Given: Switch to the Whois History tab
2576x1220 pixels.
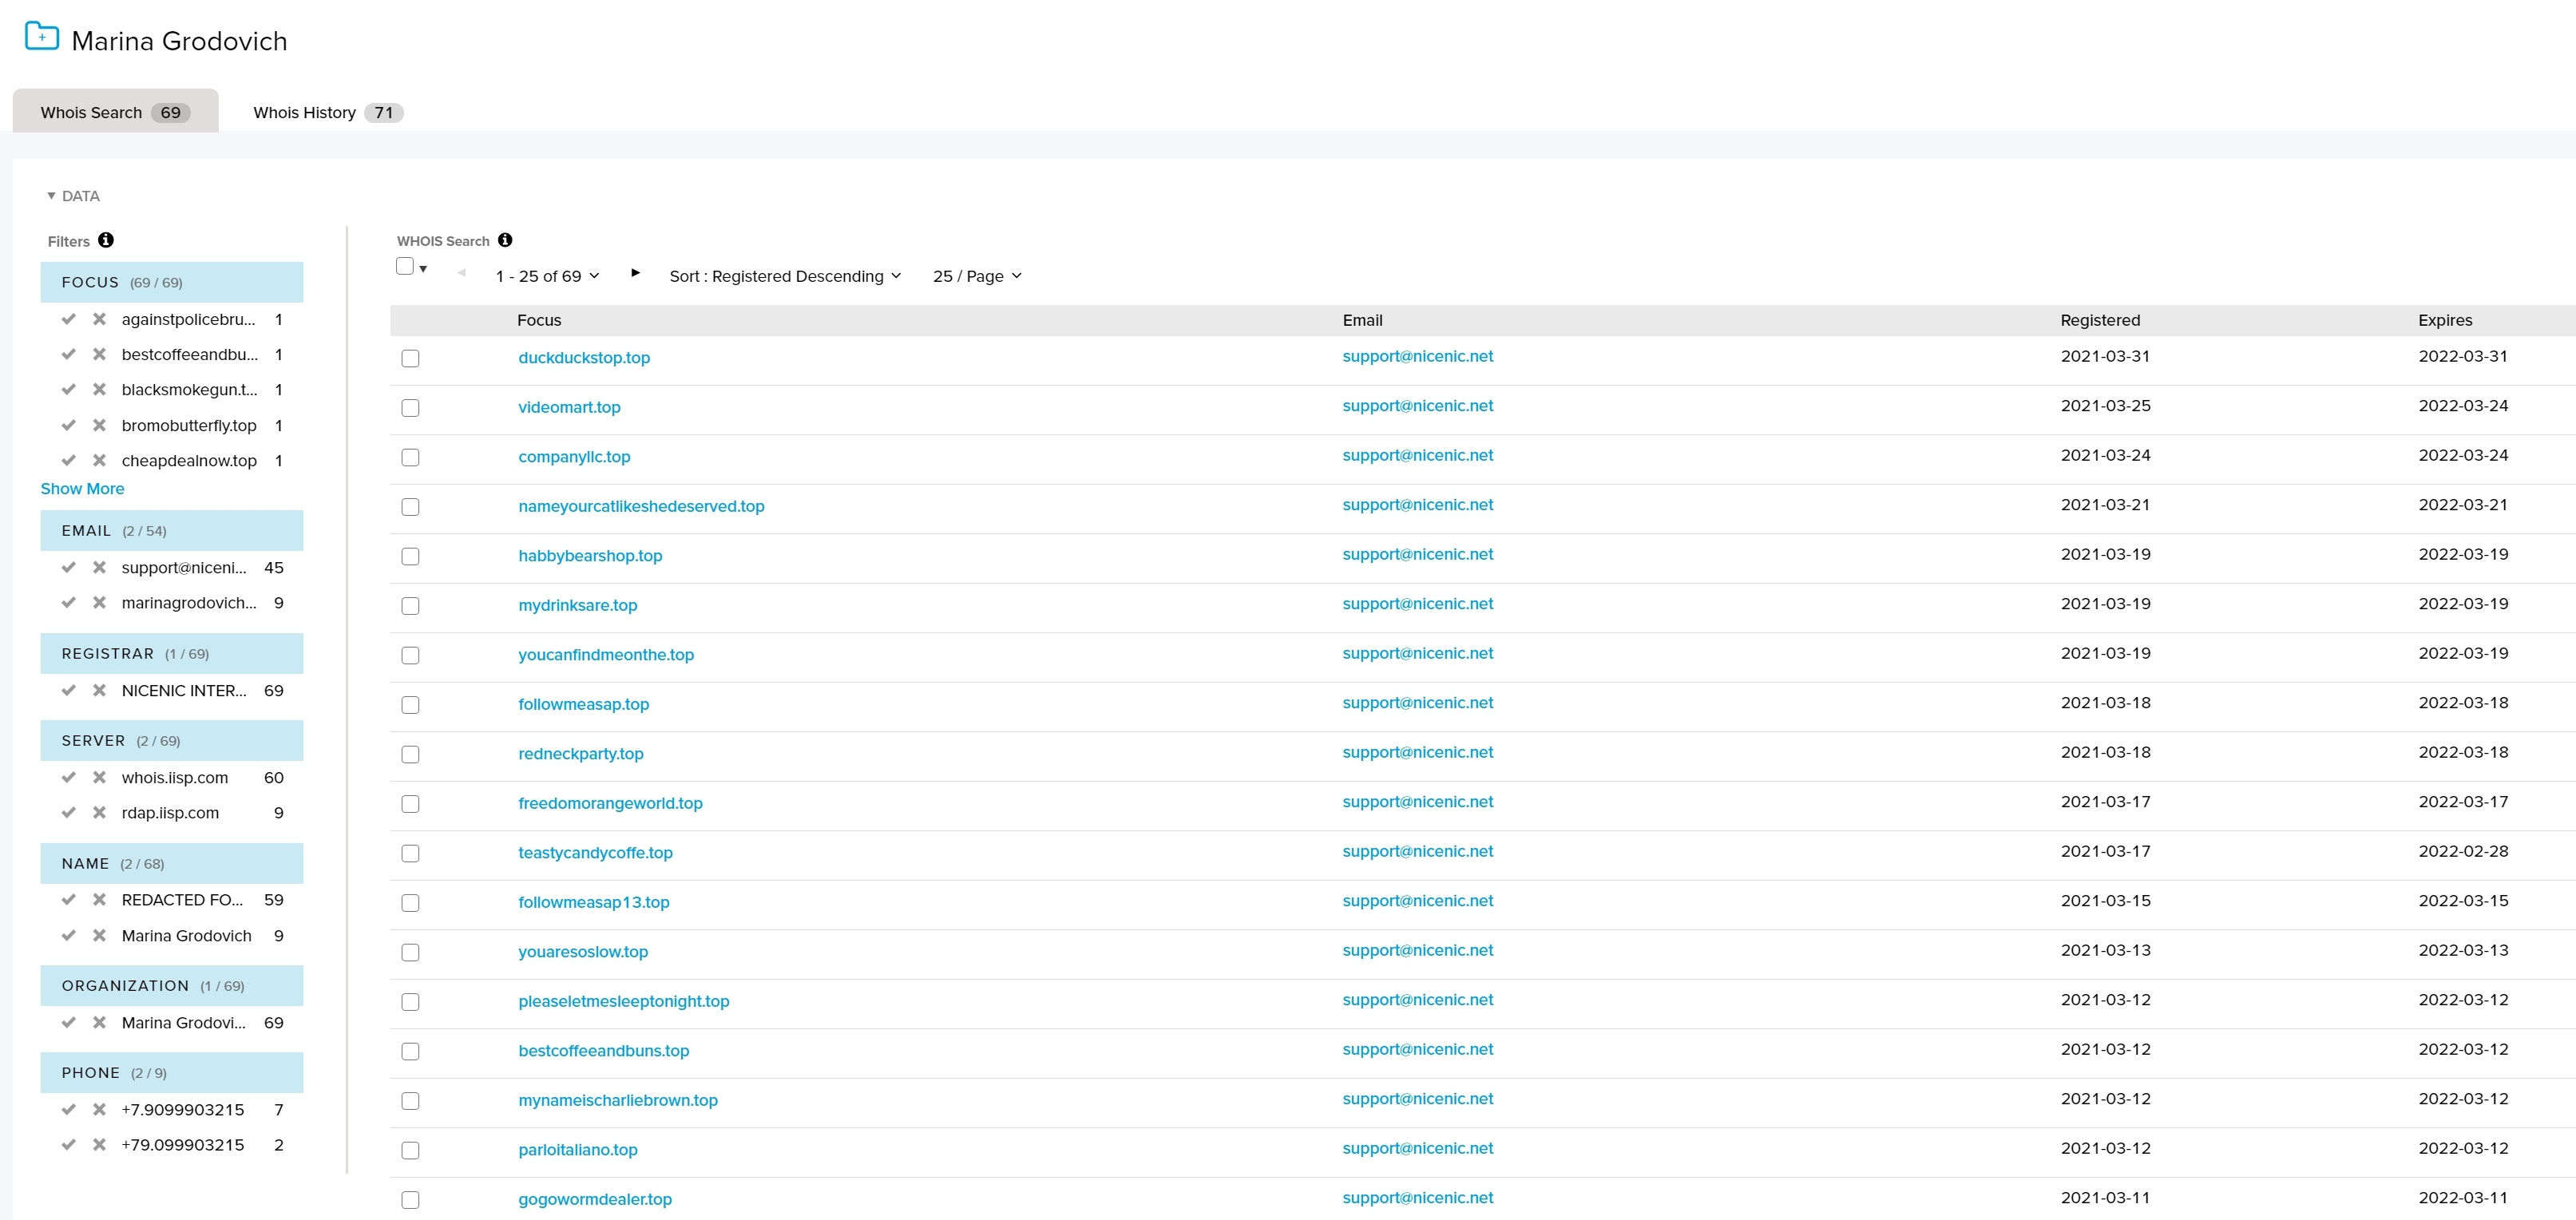Looking at the screenshot, I should (326, 112).
